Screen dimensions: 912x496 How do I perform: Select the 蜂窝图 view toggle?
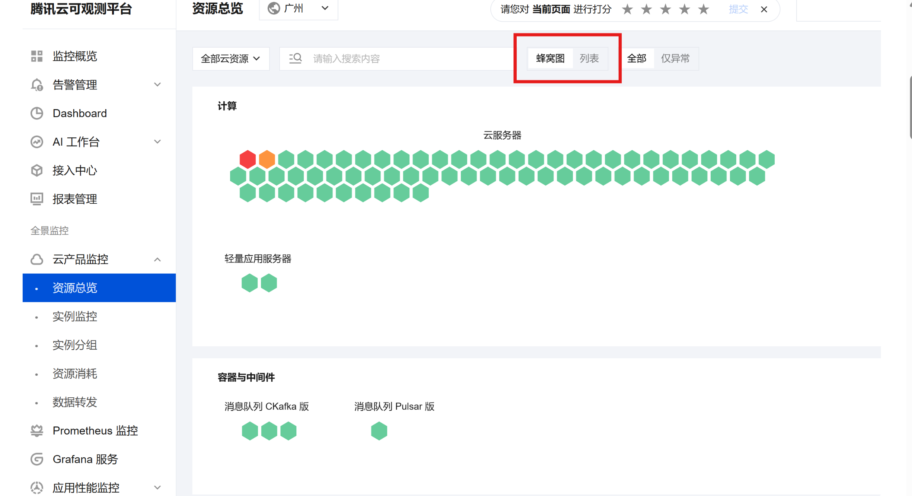pos(550,58)
